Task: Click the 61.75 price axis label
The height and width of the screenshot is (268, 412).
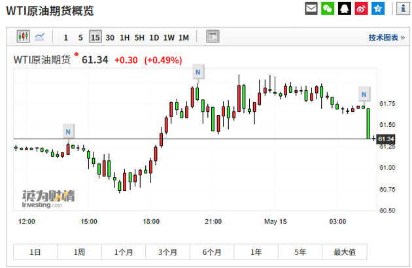Action: [387, 104]
